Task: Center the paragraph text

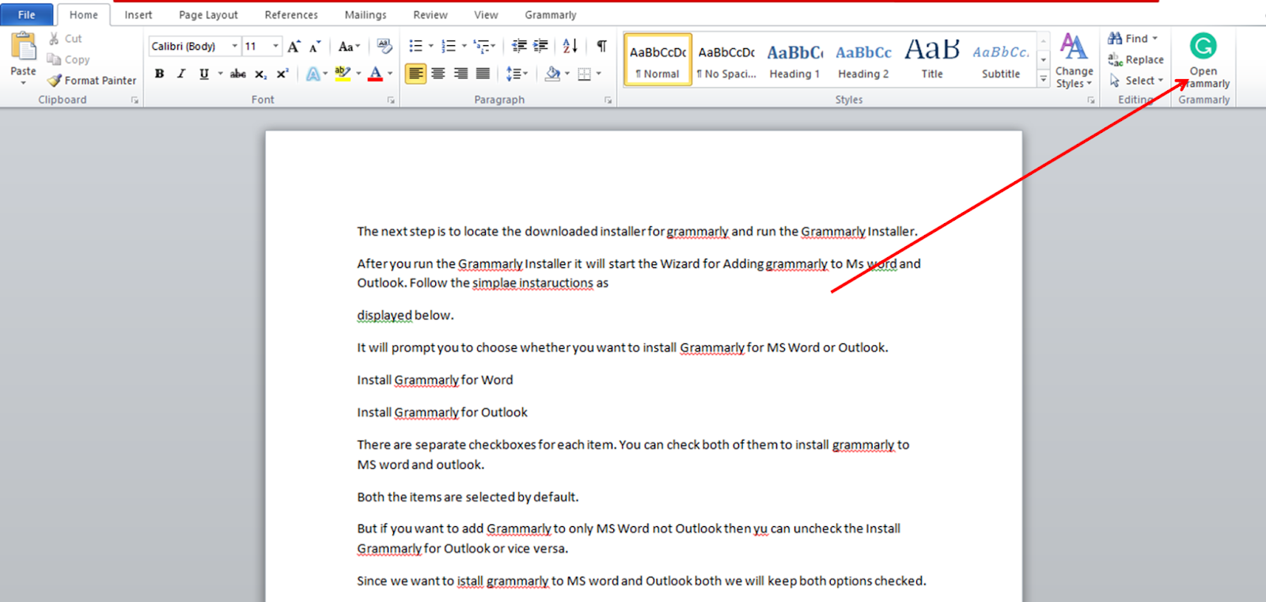Action: [x=438, y=74]
